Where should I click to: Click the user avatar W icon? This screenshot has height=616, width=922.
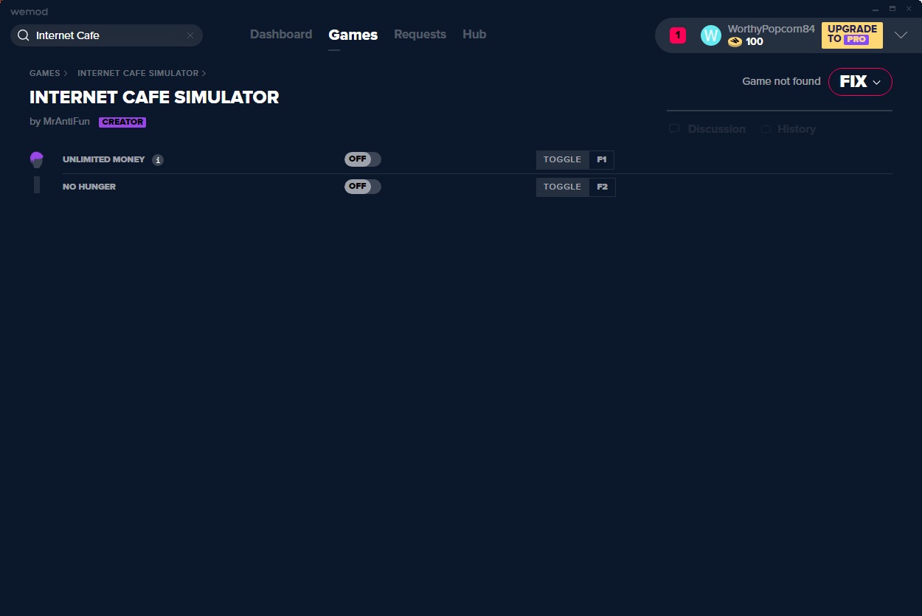coord(710,35)
